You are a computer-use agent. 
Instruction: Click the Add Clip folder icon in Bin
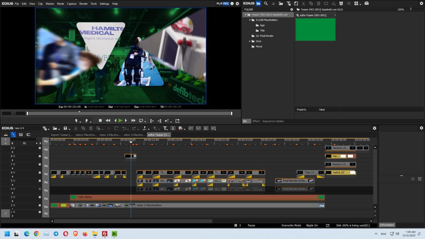(281, 3)
